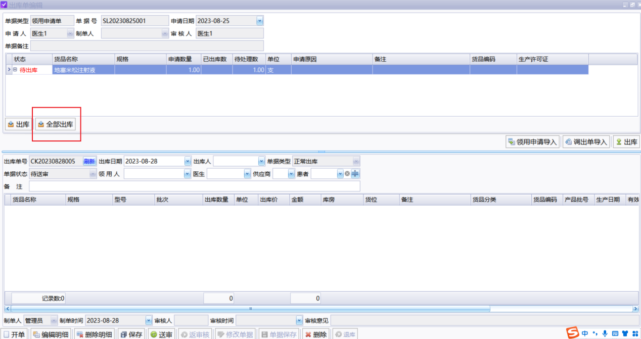Image resolution: width=641 pixels, height=339 pixels.
Task: Click the 开单 toolbar button
Action: pyautogui.click(x=15, y=334)
